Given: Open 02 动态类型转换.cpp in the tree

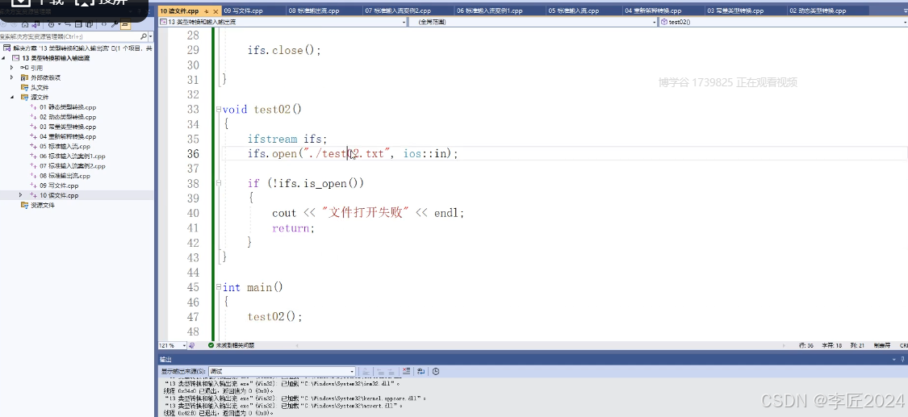Looking at the screenshot, I should click(68, 117).
